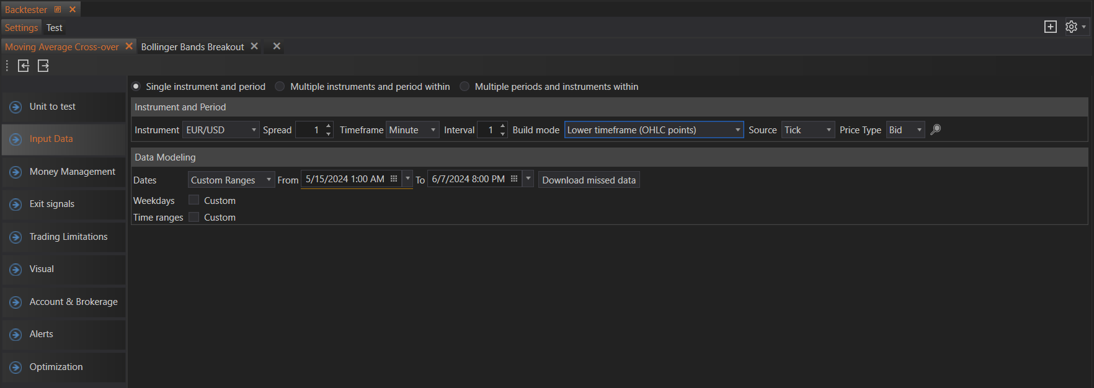Switch to Bollinger Bands Breakout tab
This screenshot has height=388, width=1094.
click(192, 47)
